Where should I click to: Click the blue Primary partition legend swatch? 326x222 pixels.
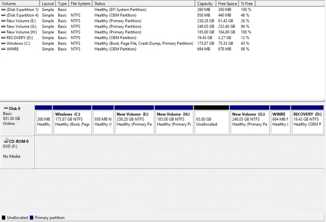[32, 218]
